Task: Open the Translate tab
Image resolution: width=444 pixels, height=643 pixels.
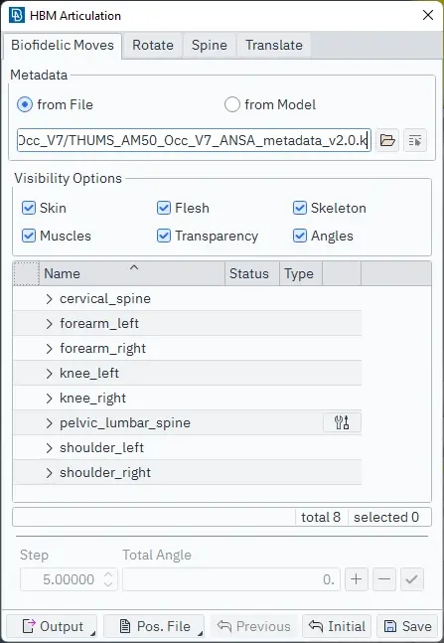Action: [274, 45]
